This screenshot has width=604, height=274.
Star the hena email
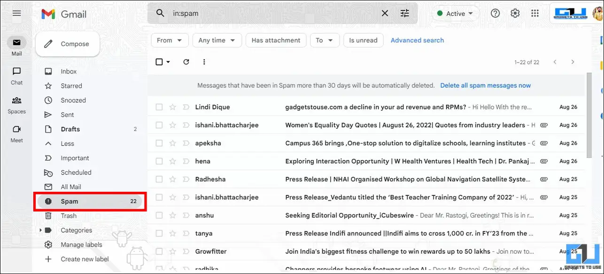[172, 161]
